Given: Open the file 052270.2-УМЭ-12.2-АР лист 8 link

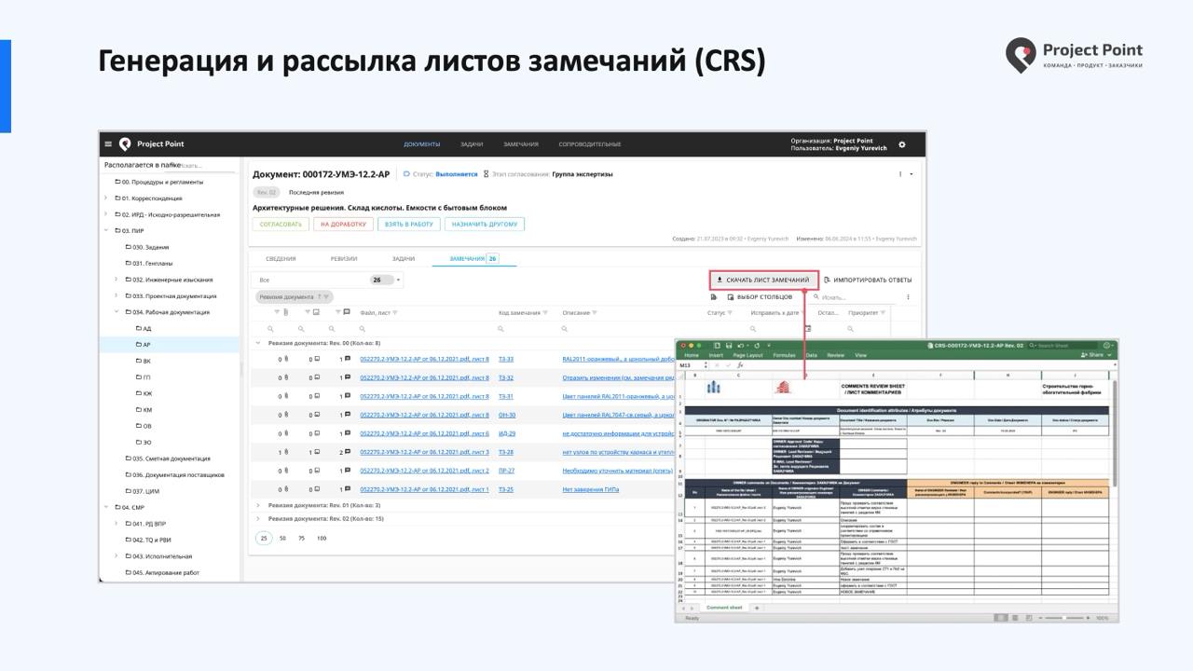Looking at the screenshot, I should (x=423, y=358).
